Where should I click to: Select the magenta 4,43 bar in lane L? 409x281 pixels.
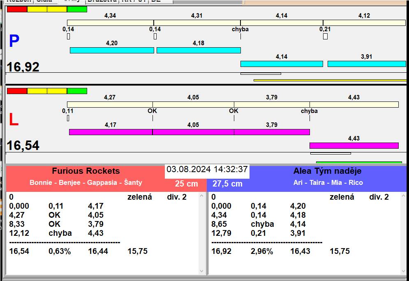pyautogui.click(x=354, y=145)
